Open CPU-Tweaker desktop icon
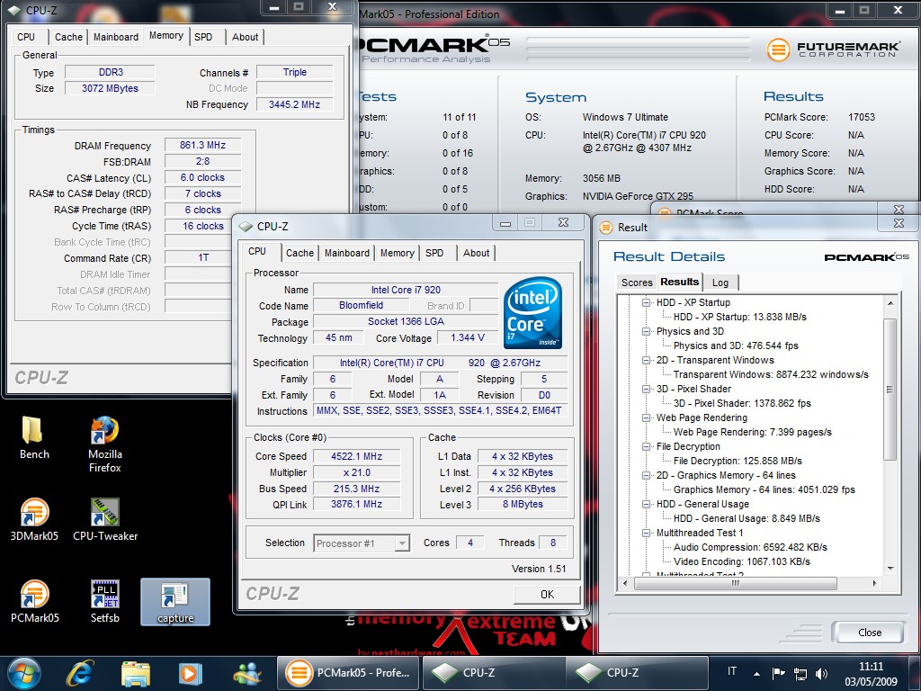 [105, 519]
